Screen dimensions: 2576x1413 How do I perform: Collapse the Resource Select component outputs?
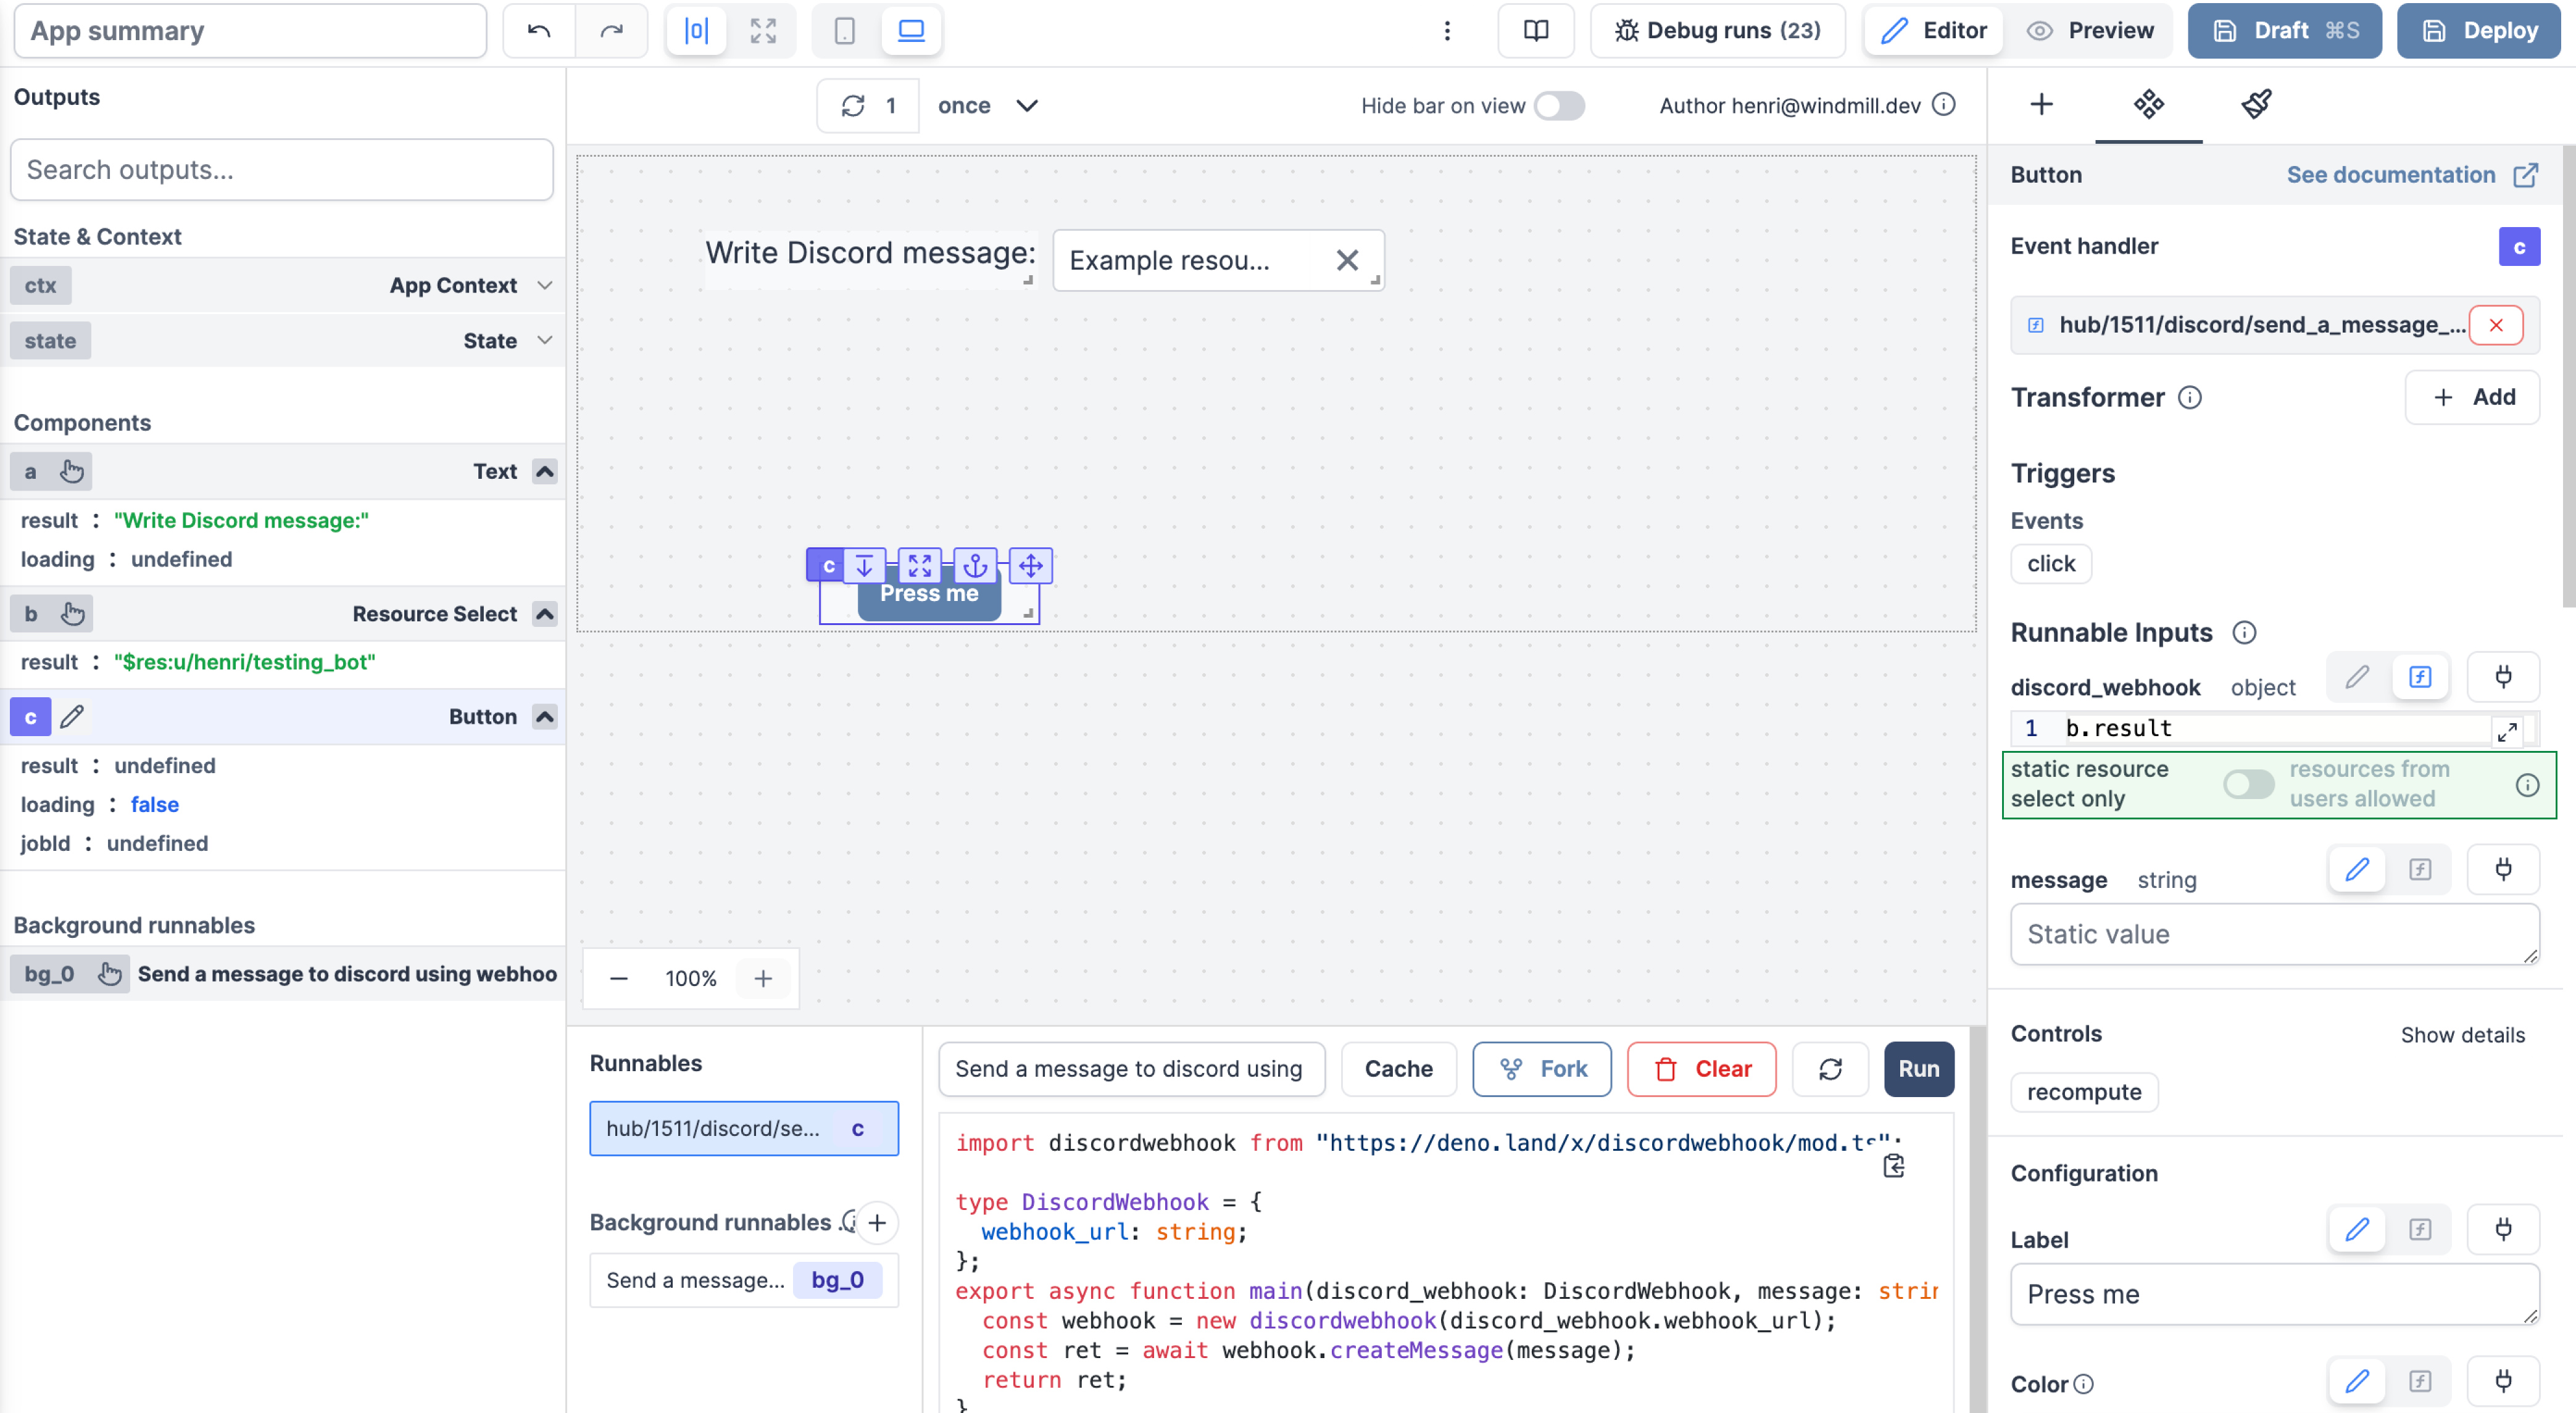[x=544, y=614]
